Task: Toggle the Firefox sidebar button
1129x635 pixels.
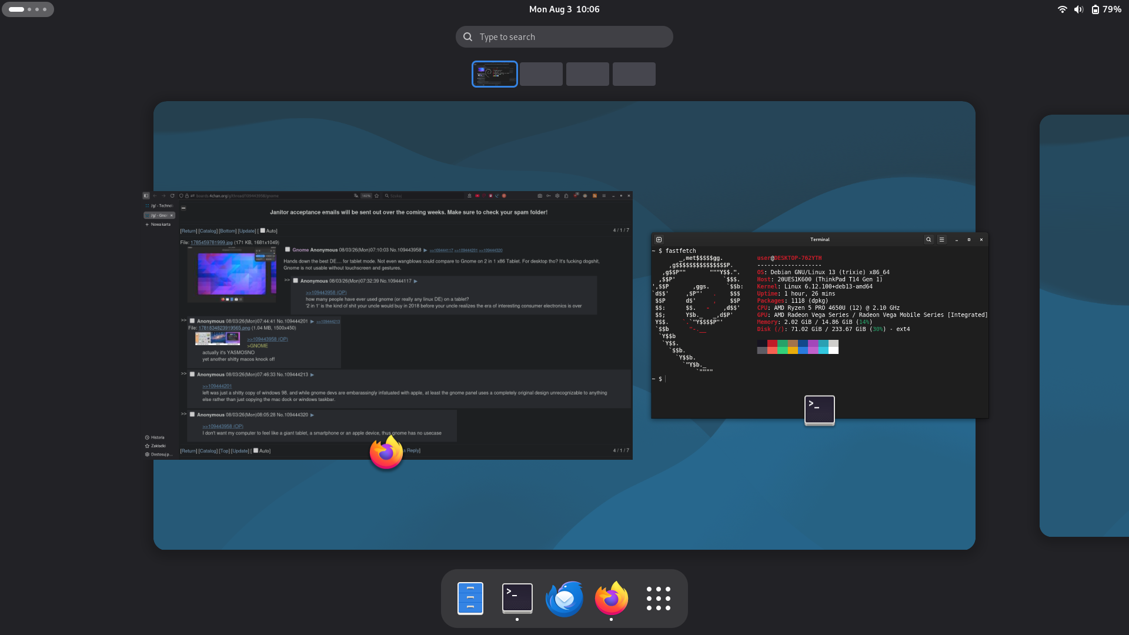Action: 146,196
